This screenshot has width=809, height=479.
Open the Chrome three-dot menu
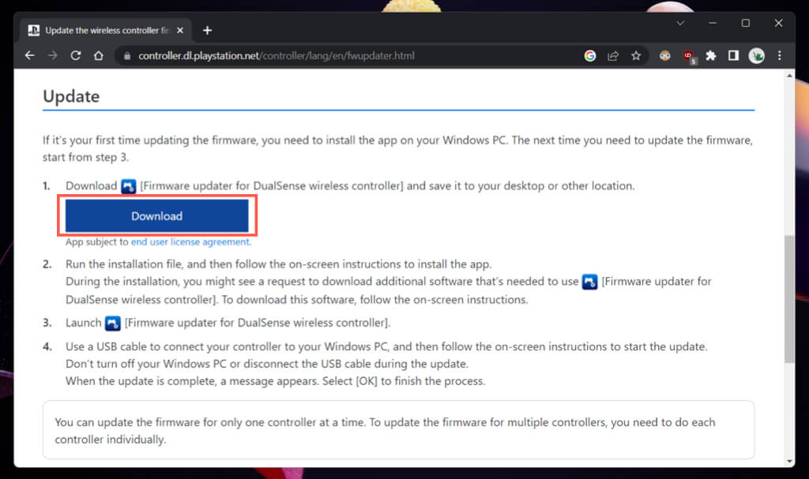pyautogui.click(x=780, y=56)
